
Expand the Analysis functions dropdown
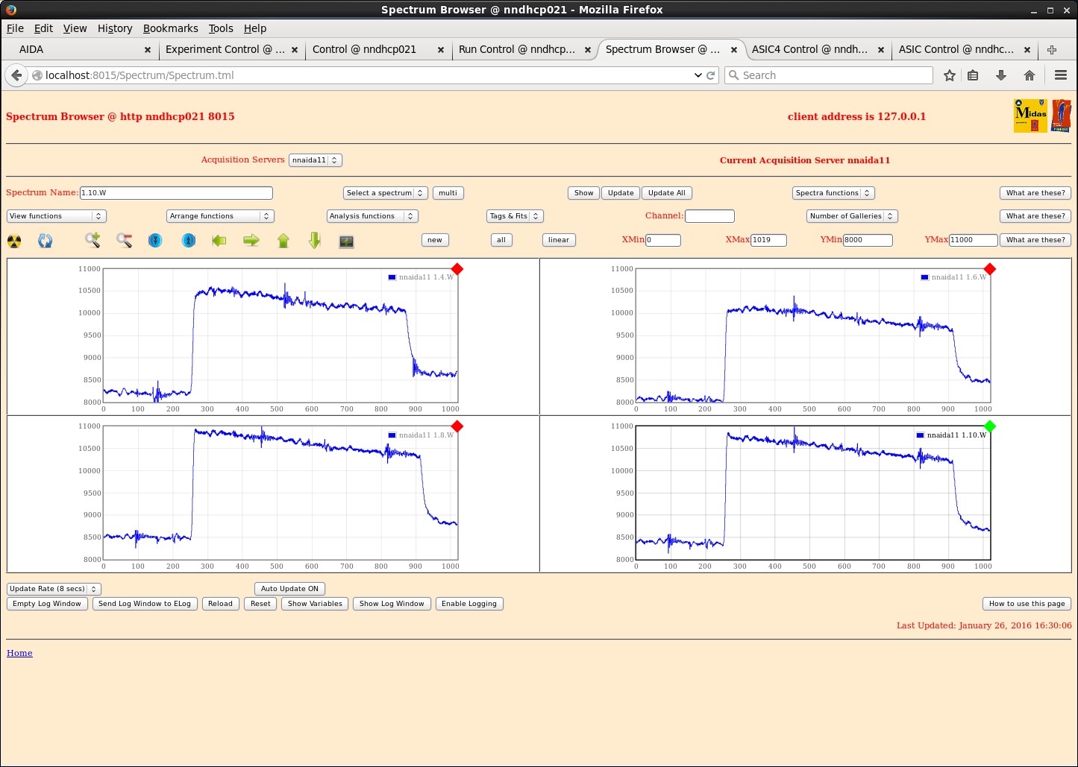[x=372, y=216]
